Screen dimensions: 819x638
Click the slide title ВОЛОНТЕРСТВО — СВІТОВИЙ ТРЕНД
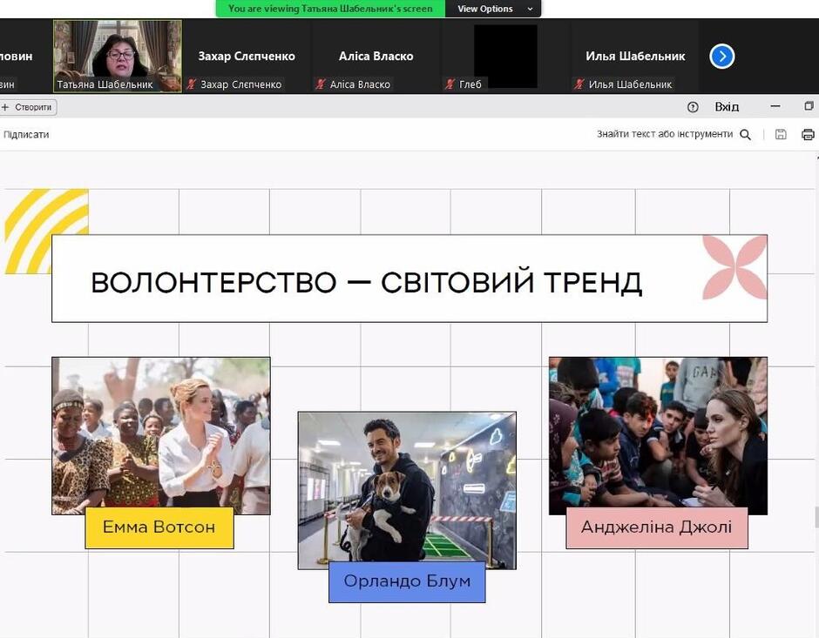[x=366, y=282]
